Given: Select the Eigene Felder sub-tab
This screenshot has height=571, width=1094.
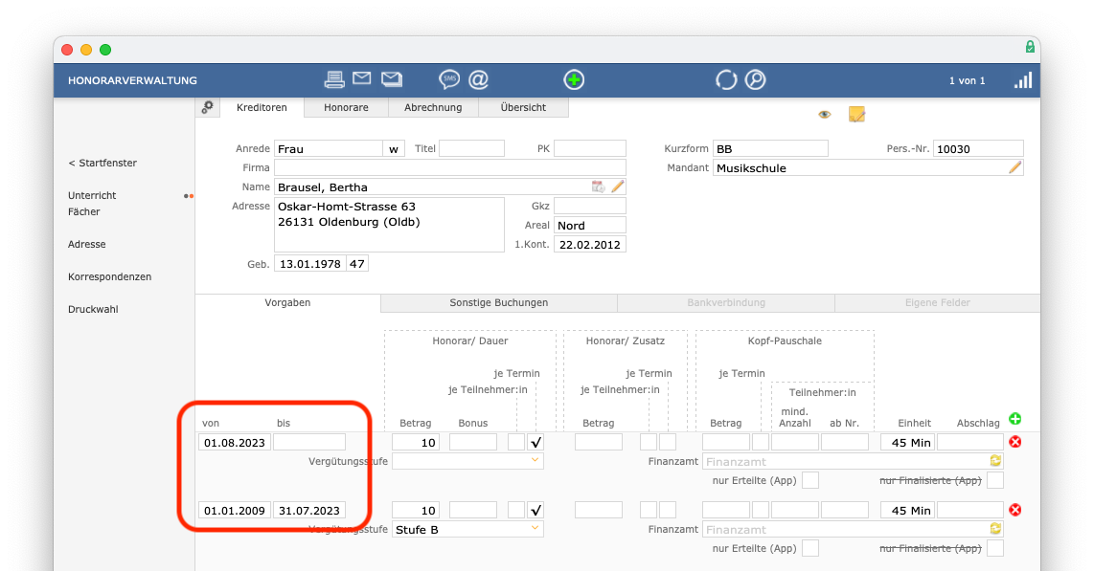Looking at the screenshot, I should coord(937,303).
